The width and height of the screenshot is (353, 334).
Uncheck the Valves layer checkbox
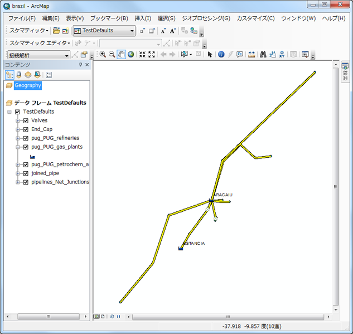click(26, 120)
